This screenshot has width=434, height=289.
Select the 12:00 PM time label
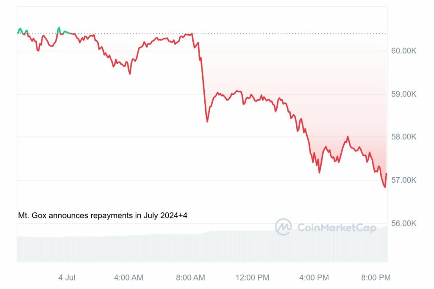coord(252,278)
